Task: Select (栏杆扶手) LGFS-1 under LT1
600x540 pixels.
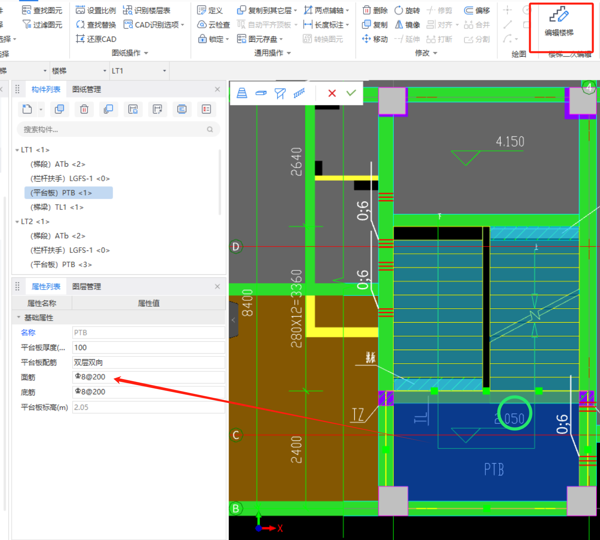Action: tap(70, 178)
